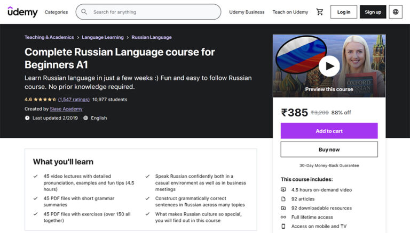The image size is (410, 233).
Task: Click the globe icon next to English
Action: pyautogui.click(x=85, y=118)
